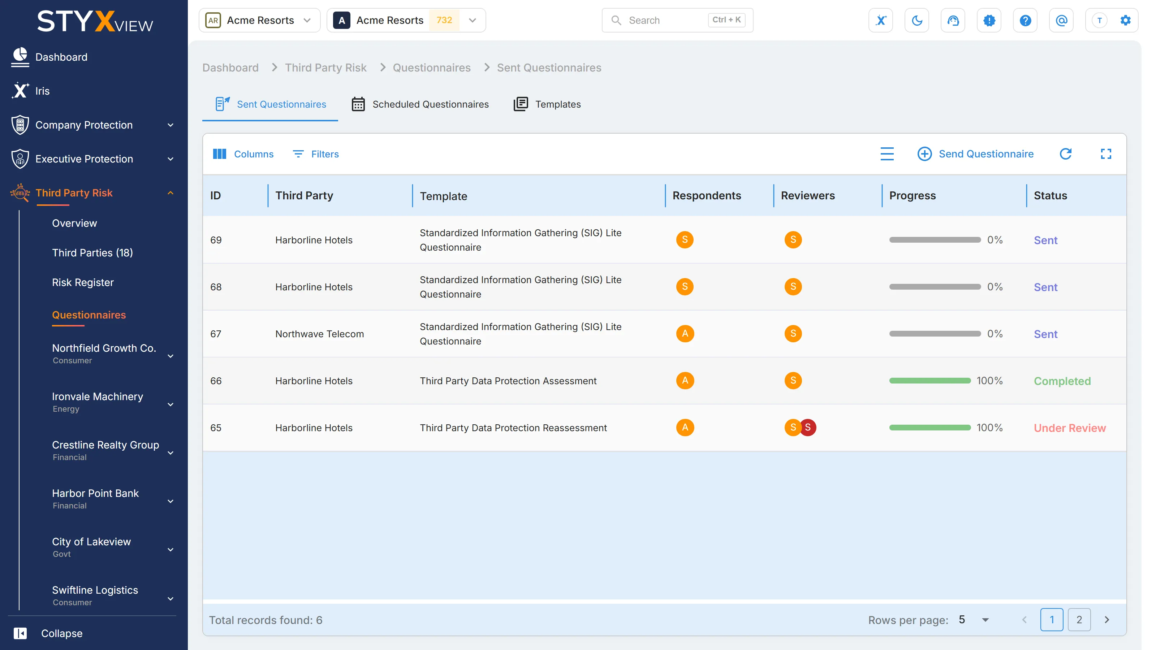Switch to Scheduled Questionnaires tab
Image resolution: width=1156 pixels, height=650 pixels.
click(420, 104)
